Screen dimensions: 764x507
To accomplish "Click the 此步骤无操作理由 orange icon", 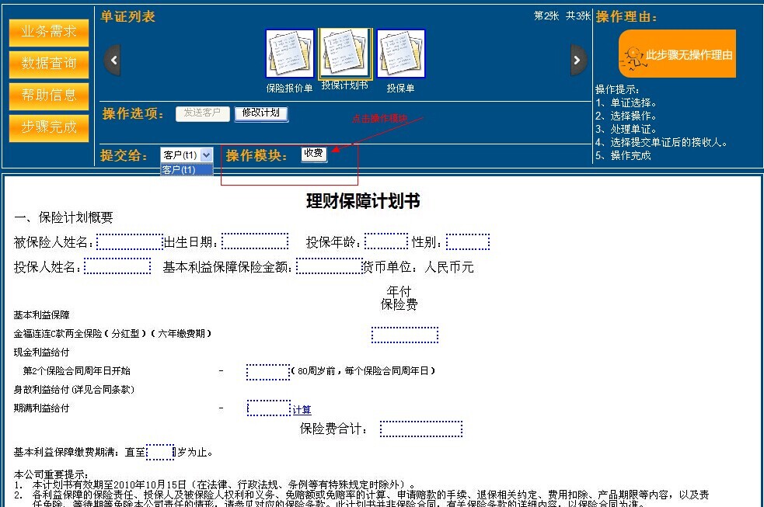I will (x=677, y=54).
